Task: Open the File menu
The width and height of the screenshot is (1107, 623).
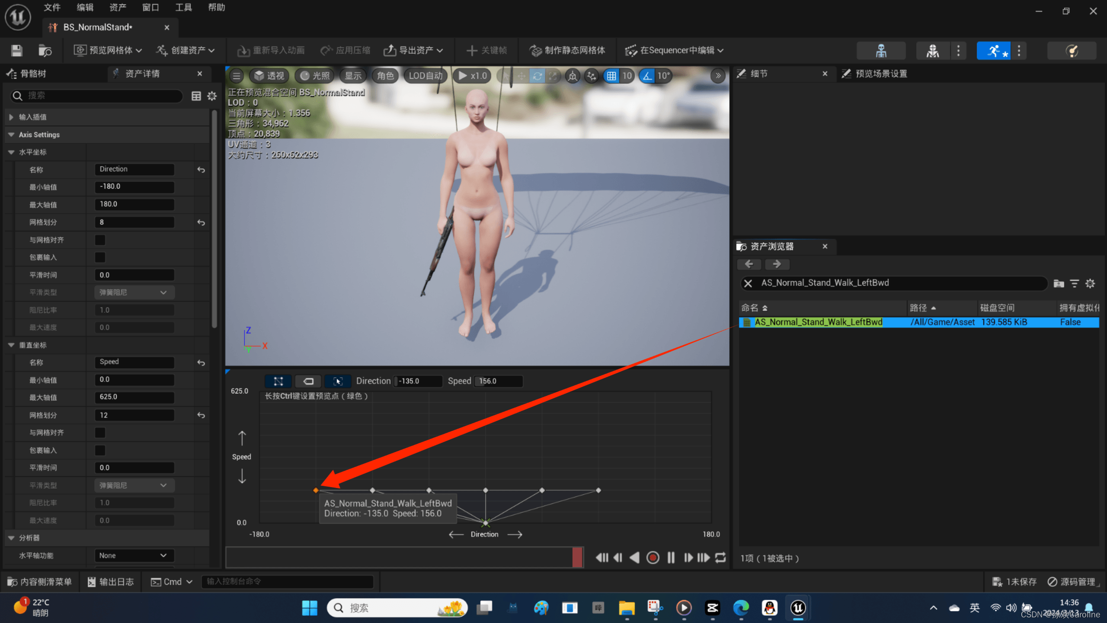Action: pyautogui.click(x=52, y=7)
